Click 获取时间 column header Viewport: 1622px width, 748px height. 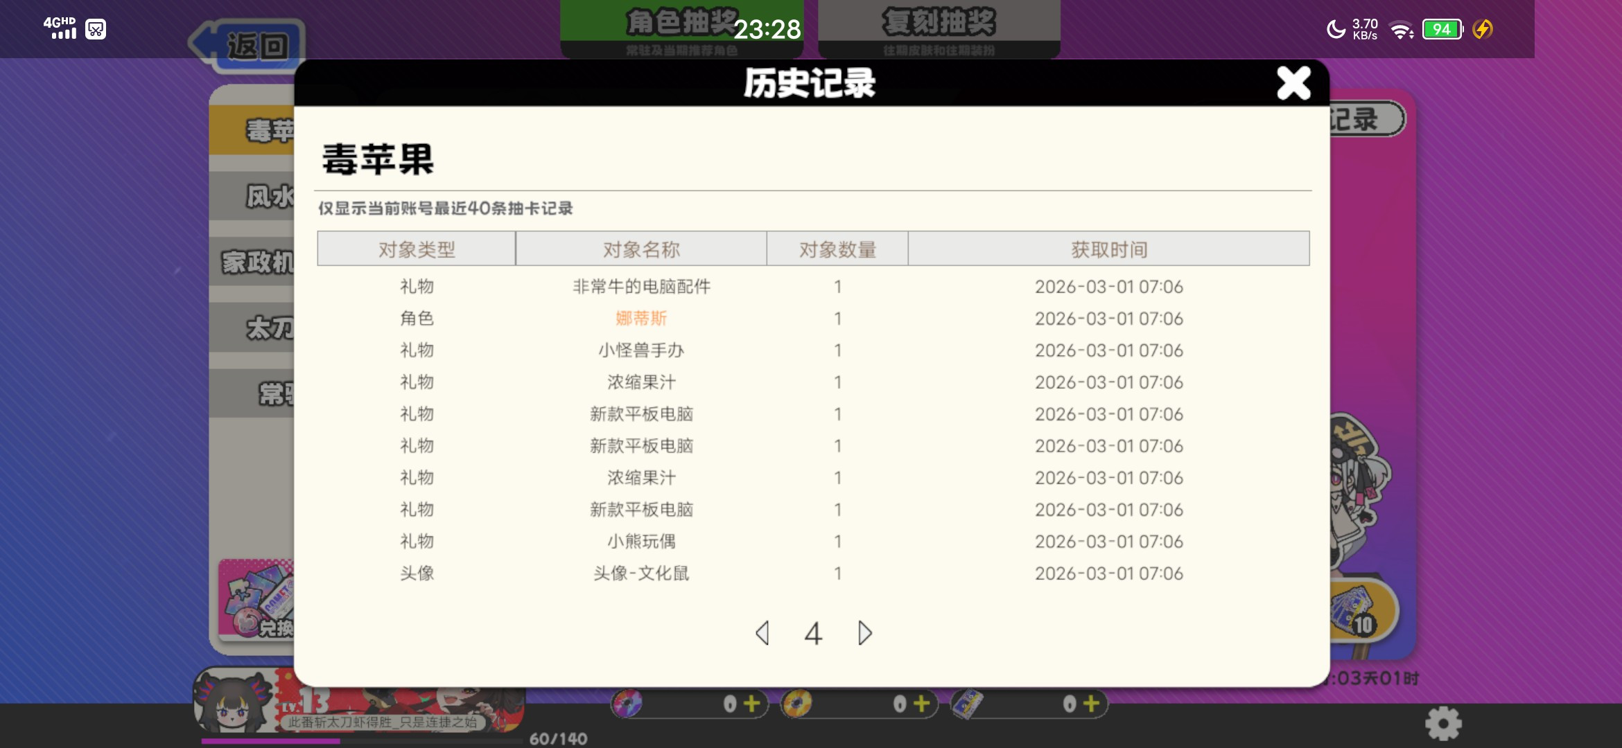(x=1109, y=249)
